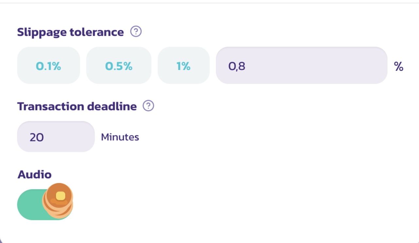Click the percent symbol beside slippage input
The width and height of the screenshot is (419, 243).
point(399,66)
